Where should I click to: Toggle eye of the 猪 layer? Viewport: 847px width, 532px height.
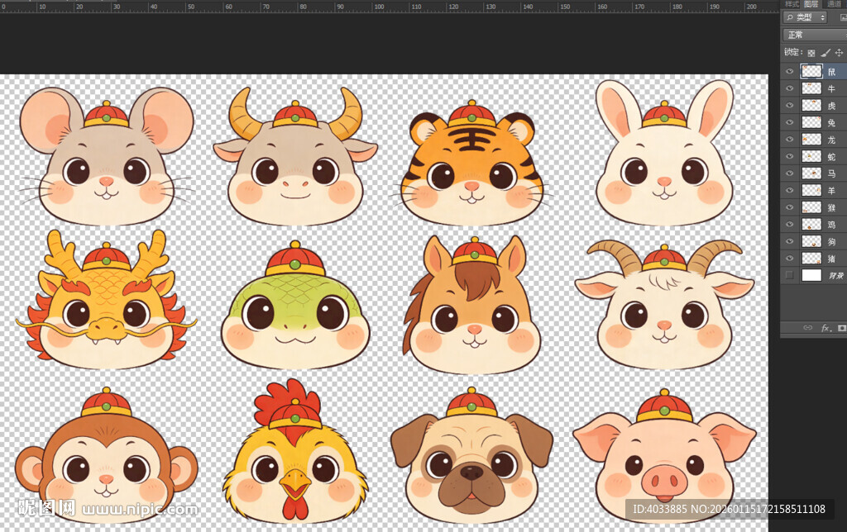tap(790, 259)
